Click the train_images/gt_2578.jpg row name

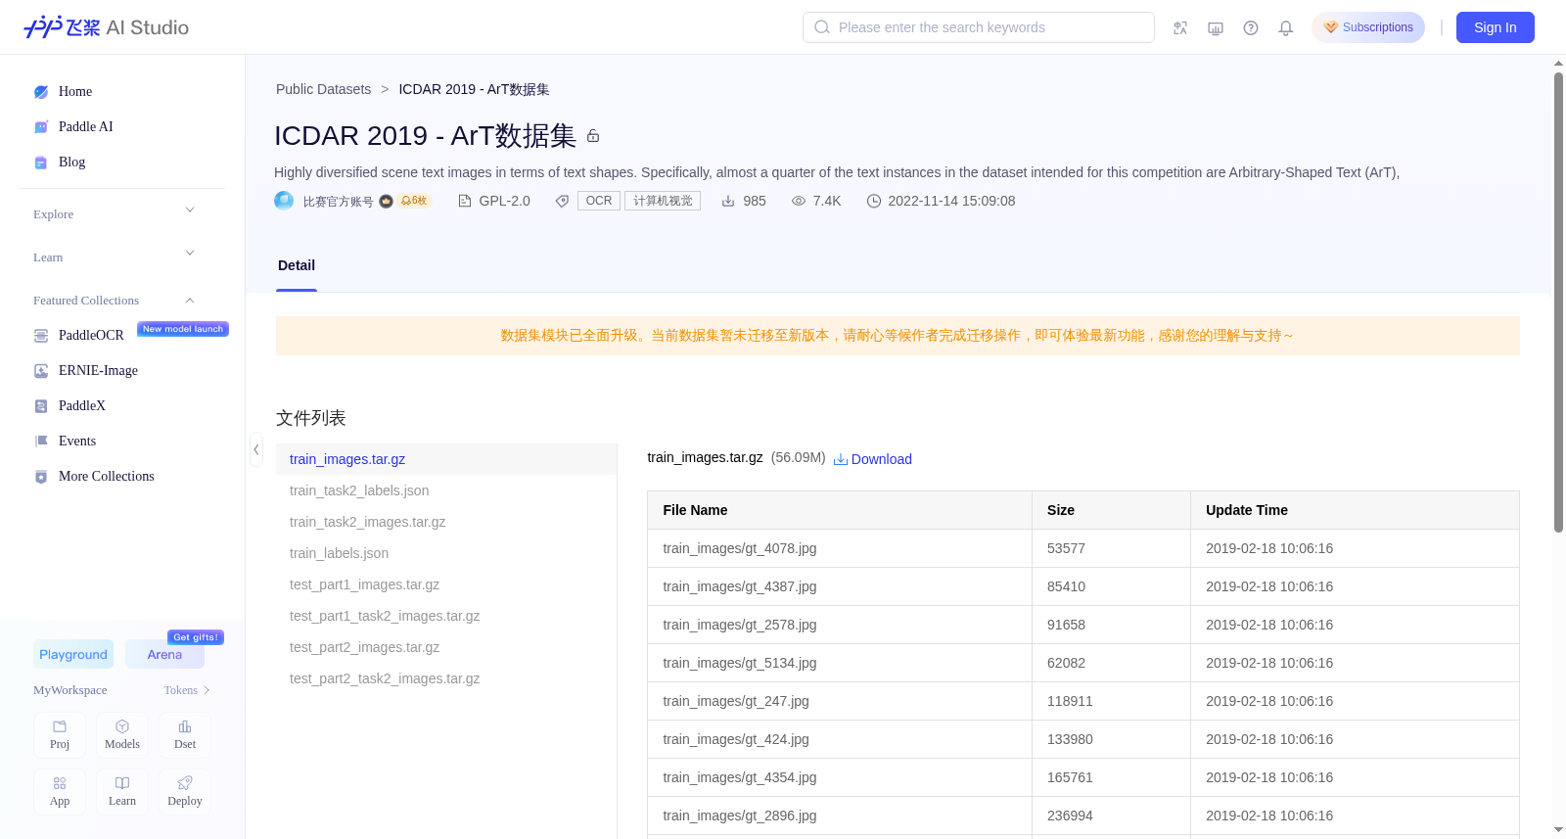point(740,625)
